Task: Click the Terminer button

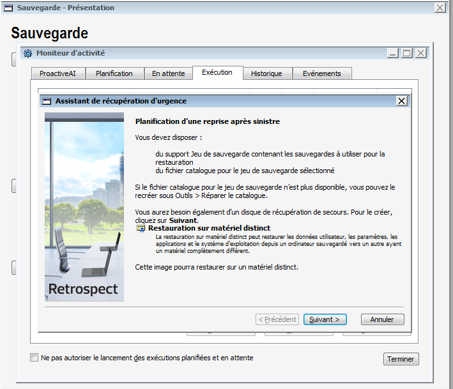Action: coord(401,359)
